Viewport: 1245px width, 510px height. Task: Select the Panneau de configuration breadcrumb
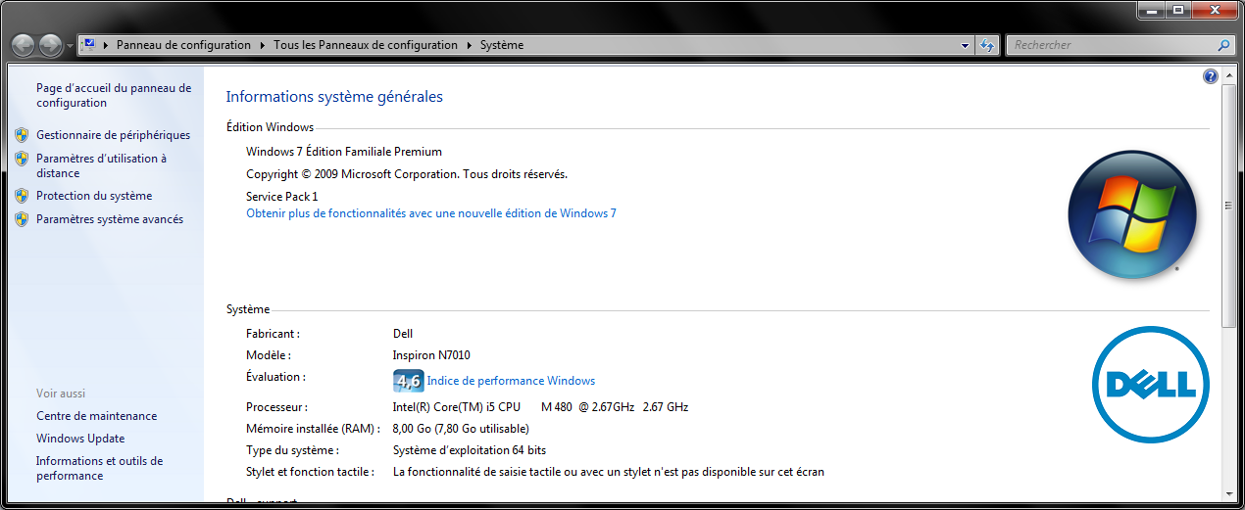pyautogui.click(x=183, y=45)
